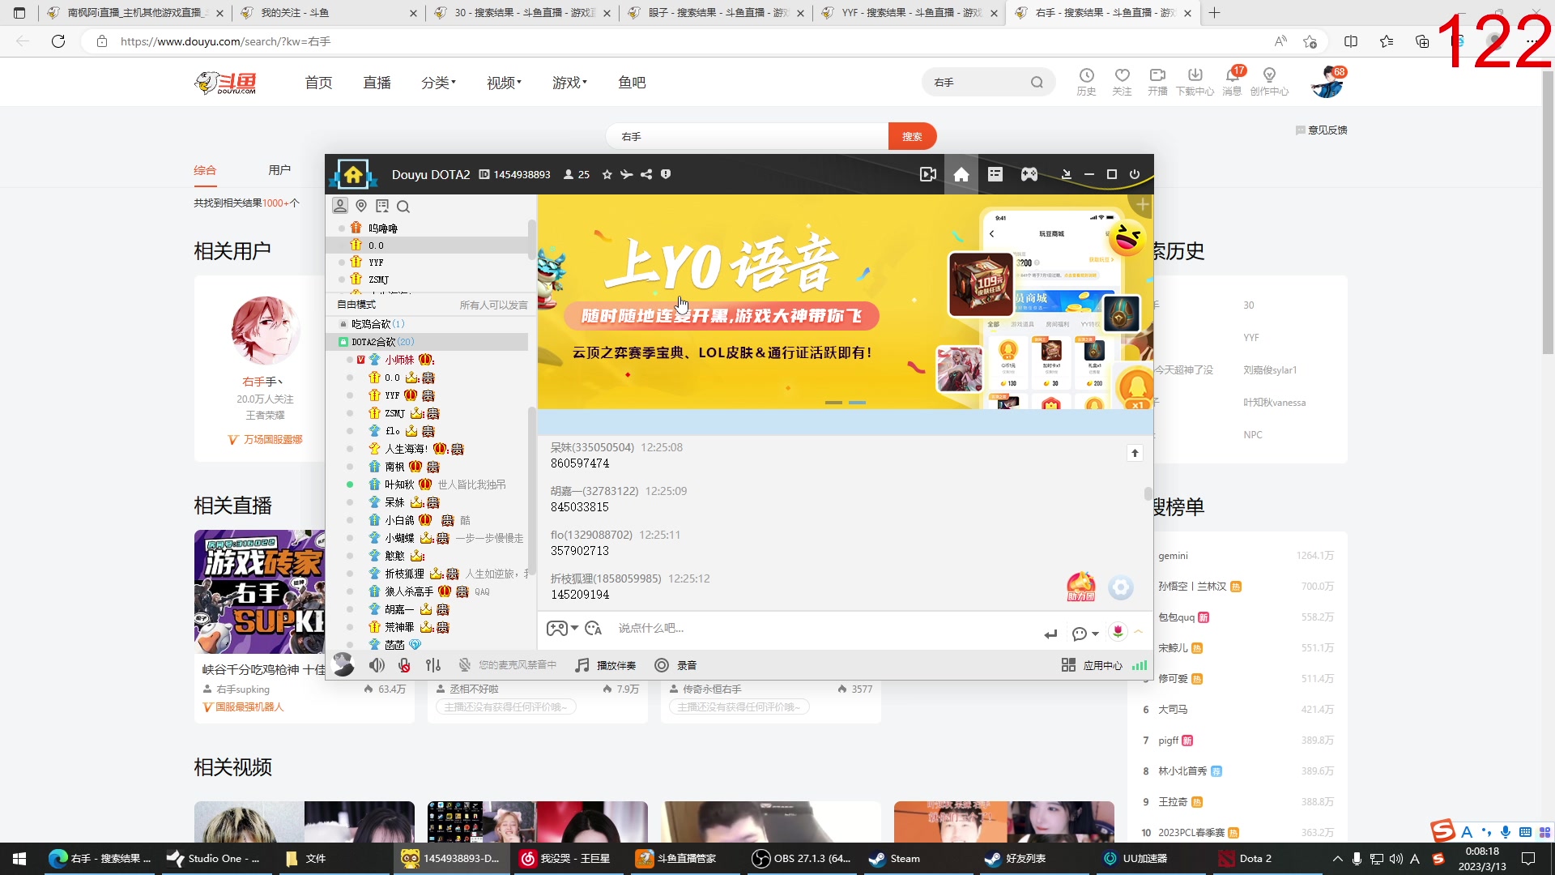Expand gift panel up chevron
The width and height of the screenshot is (1555, 875).
click(x=1138, y=631)
